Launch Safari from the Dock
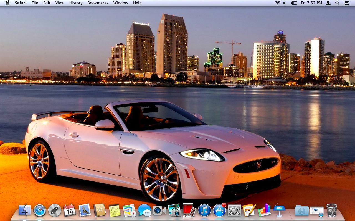This screenshot has height=221, width=355. (x=40, y=210)
